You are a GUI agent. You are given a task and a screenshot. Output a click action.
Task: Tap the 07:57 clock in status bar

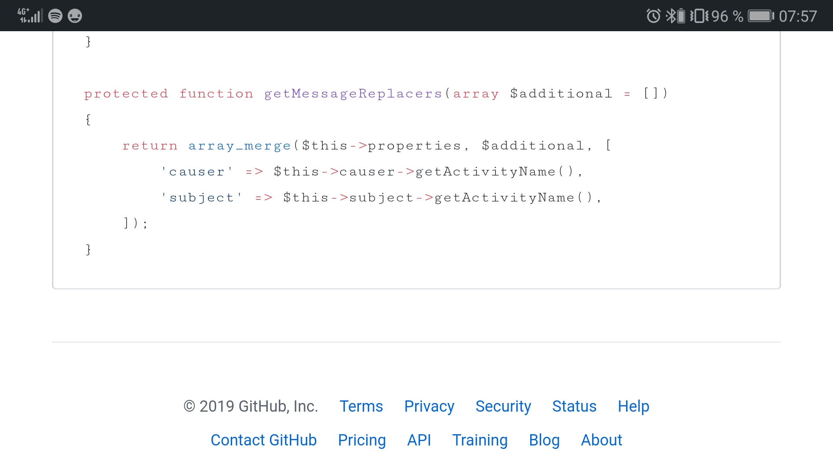click(x=798, y=16)
